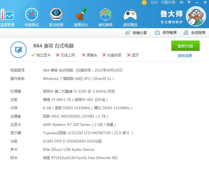Open the 装机推荐 cube icon

point(105,14)
